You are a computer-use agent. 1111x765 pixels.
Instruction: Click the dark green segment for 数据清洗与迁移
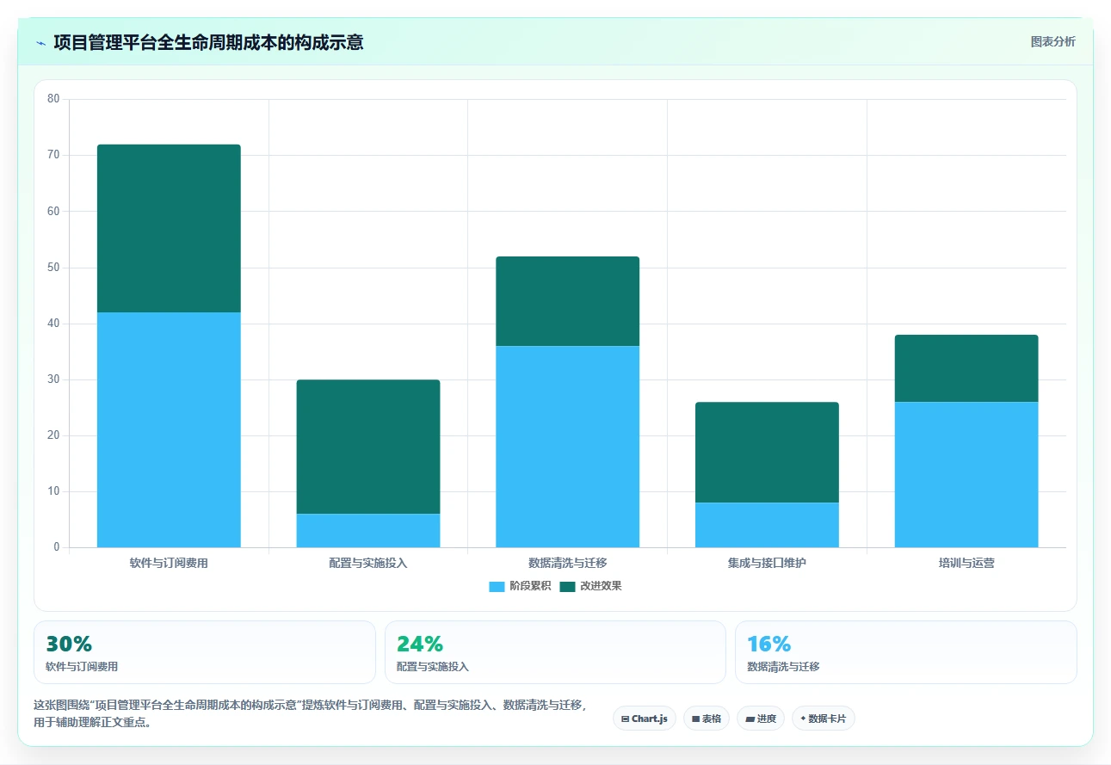pyautogui.click(x=567, y=301)
